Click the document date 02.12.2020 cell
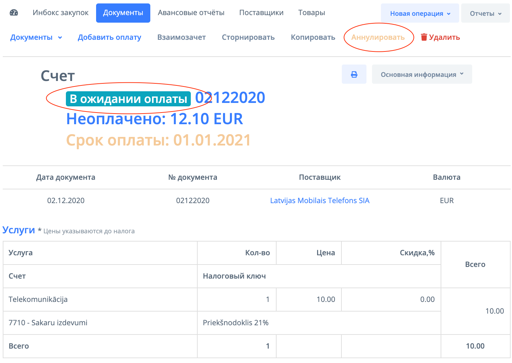The height and width of the screenshot is (363, 512). tap(66, 201)
